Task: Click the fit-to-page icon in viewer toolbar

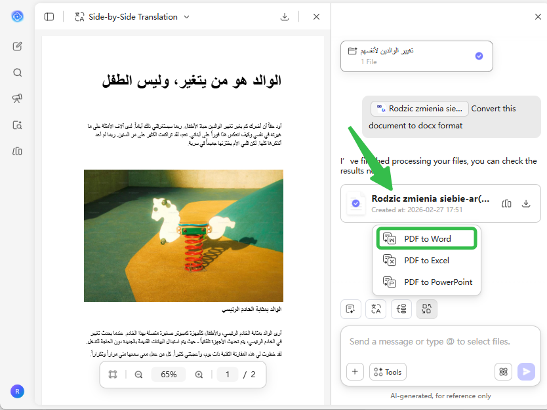Action: [112, 374]
